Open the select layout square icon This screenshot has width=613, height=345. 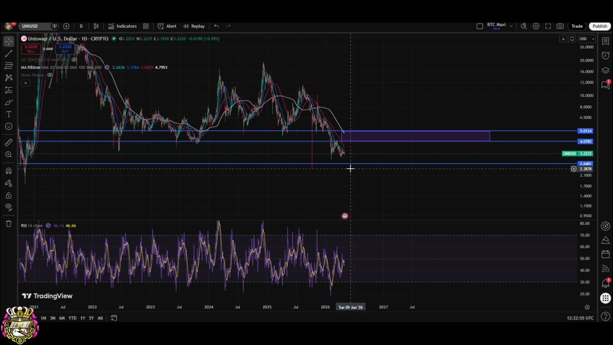[480, 26]
